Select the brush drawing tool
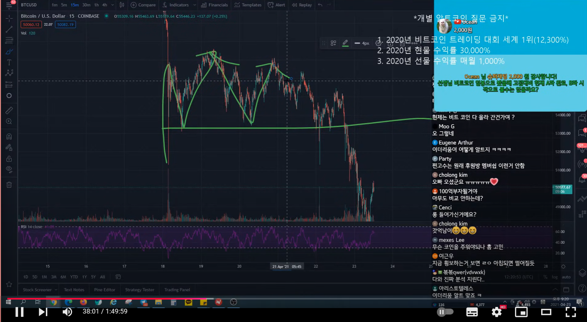The height and width of the screenshot is (322, 587). coord(9,51)
